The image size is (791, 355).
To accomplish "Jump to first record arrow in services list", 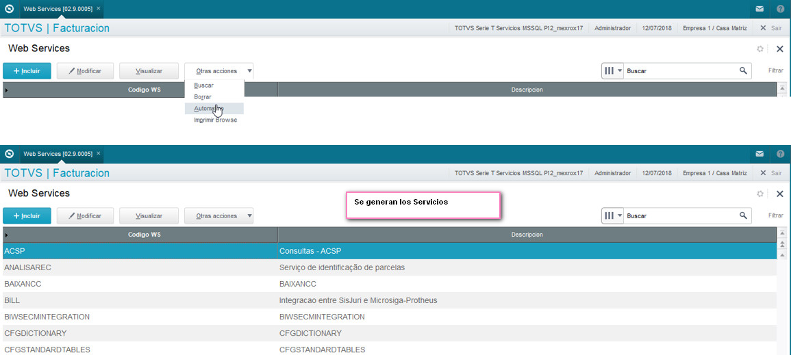I will tap(782, 233).
